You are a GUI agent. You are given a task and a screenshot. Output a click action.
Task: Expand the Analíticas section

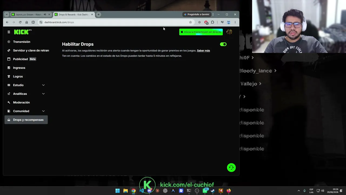coord(43,94)
